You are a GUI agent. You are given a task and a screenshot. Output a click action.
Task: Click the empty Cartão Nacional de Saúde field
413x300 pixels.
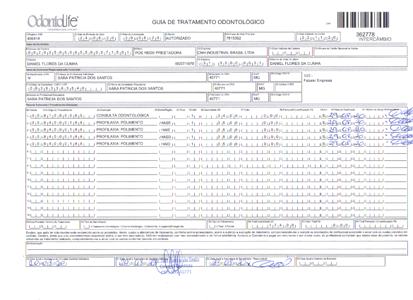tap(360, 52)
